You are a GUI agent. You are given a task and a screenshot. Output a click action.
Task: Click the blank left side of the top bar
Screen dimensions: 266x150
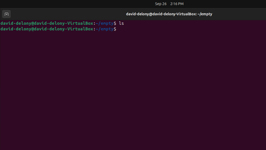coord(48,4)
